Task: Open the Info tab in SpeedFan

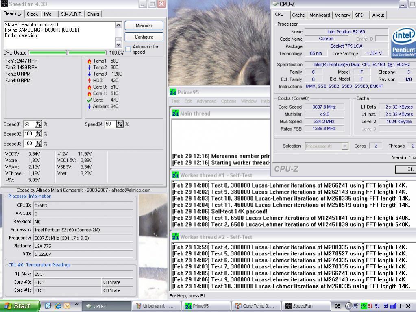Action: [48, 14]
